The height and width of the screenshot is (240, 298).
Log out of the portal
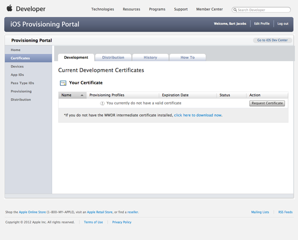point(283,23)
